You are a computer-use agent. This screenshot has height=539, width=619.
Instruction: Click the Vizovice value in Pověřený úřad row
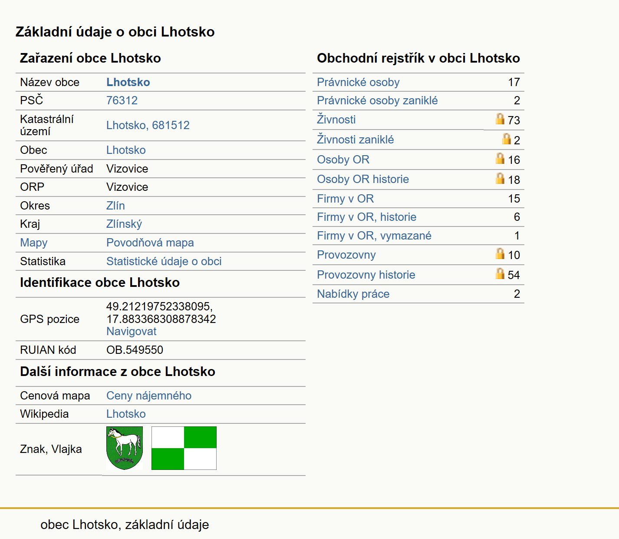pos(127,169)
